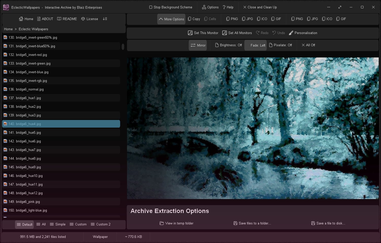Viewport: 381px width, 243px height.
Task: Open the Options menu
Action: (210, 7)
